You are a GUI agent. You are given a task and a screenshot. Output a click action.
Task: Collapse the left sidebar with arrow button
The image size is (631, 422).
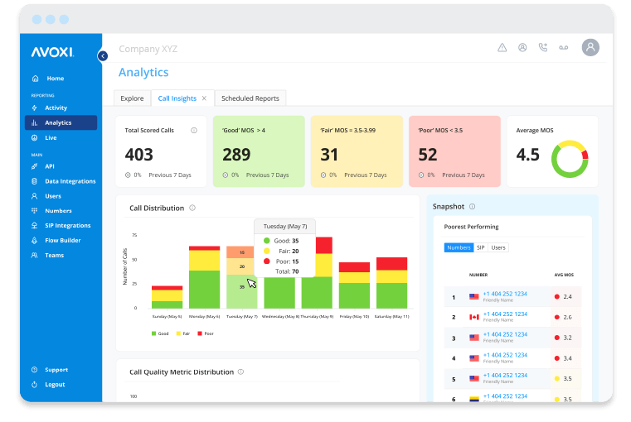pyautogui.click(x=103, y=56)
